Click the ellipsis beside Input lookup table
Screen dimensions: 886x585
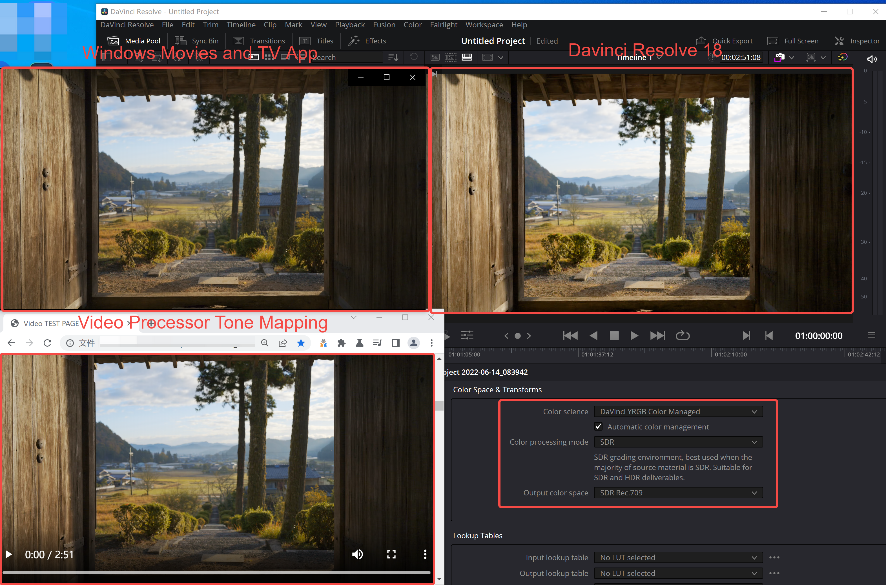click(774, 557)
